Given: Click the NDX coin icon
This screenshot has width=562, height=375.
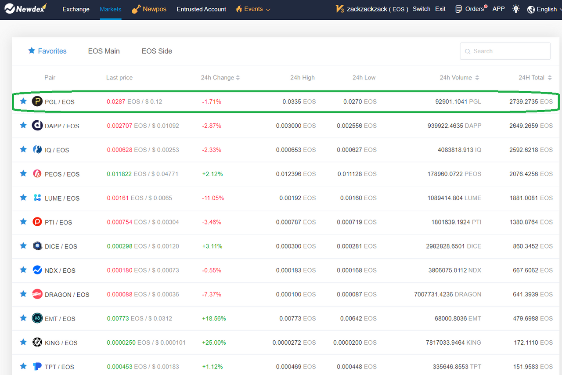Looking at the screenshot, I should tap(37, 270).
